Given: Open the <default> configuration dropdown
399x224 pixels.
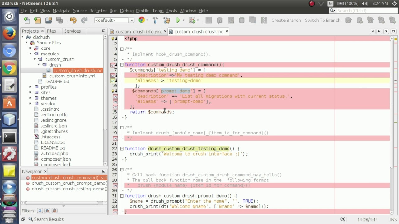Looking at the screenshot, I should tap(114, 20).
